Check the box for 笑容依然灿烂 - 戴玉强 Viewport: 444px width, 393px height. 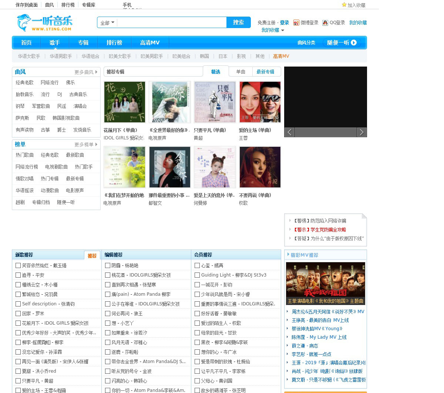[18, 265]
